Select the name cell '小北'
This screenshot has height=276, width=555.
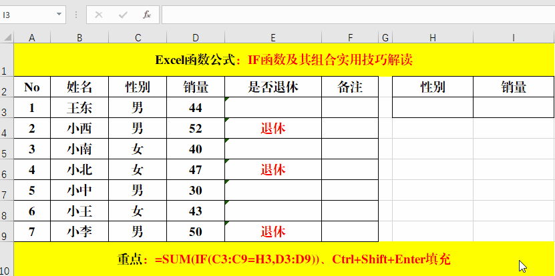pyautogui.click(x=79, y=169)
